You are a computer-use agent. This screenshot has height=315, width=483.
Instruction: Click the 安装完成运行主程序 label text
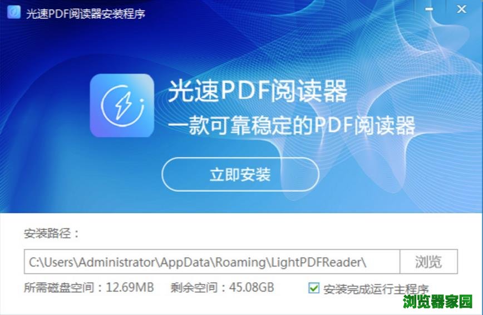[x=376, y=289]
